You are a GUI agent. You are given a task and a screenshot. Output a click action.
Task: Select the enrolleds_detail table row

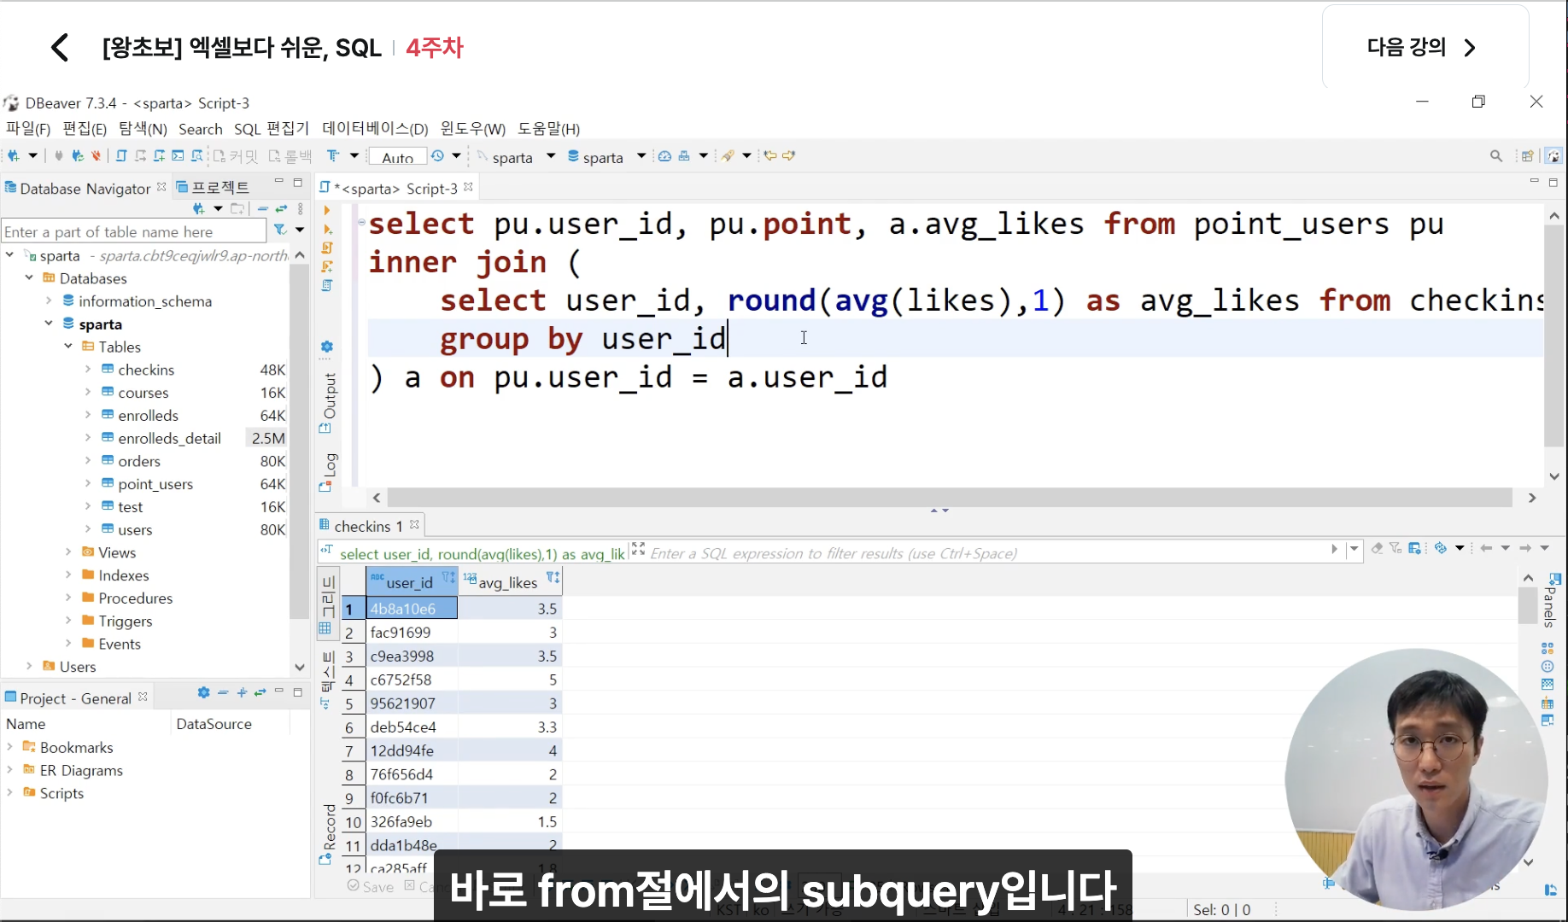click(x=169, y=438)
